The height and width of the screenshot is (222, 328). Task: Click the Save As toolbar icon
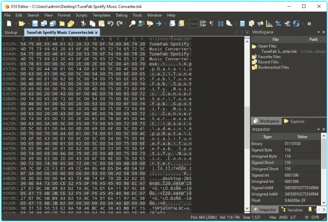click(44, 24)
